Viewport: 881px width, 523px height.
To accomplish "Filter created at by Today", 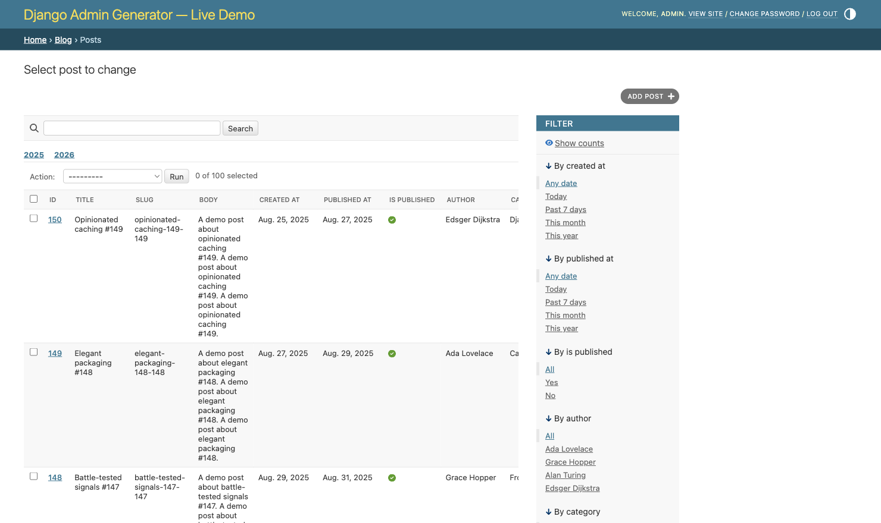I will click(556, 197).
